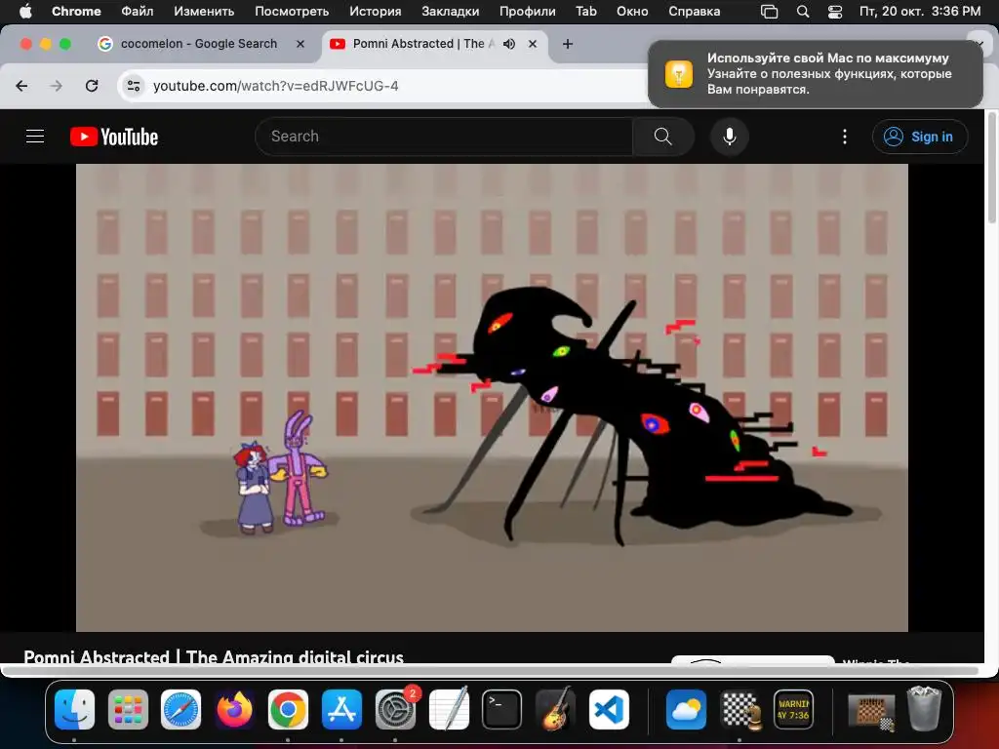Open System Settings from the Dock
This screenshot has height=749, width=999.
tap(395, 710)
